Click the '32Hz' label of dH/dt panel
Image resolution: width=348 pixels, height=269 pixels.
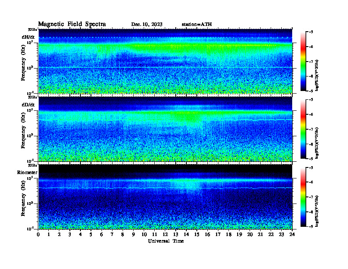(33, 29)
